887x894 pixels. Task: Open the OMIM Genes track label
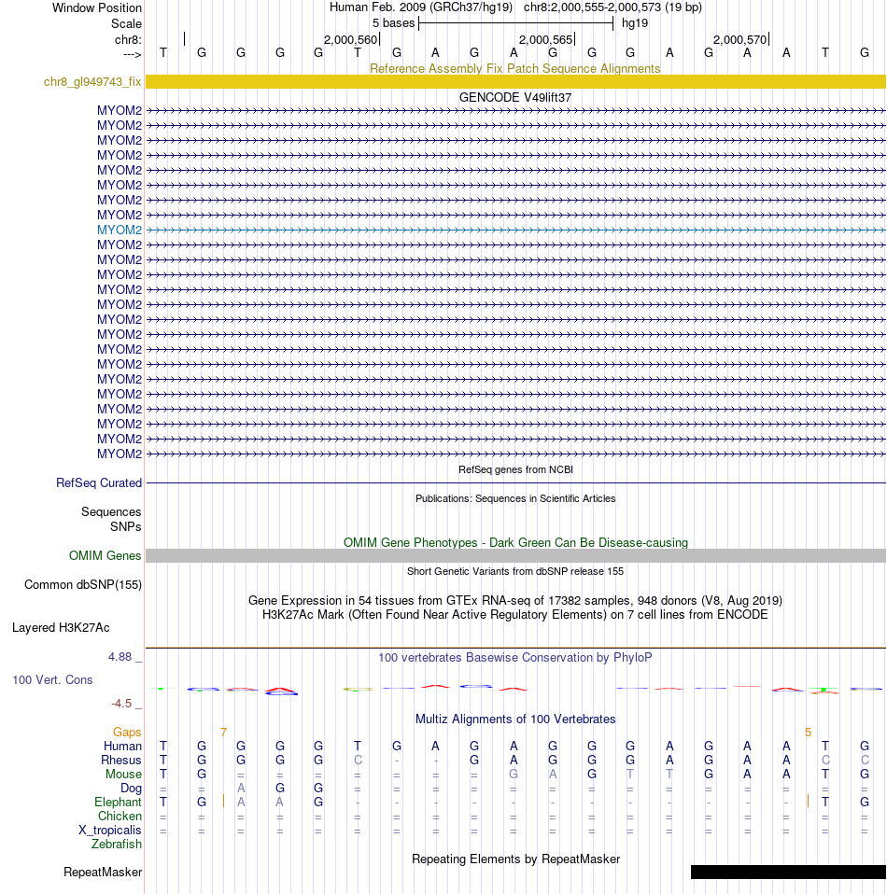coord(105,556)
